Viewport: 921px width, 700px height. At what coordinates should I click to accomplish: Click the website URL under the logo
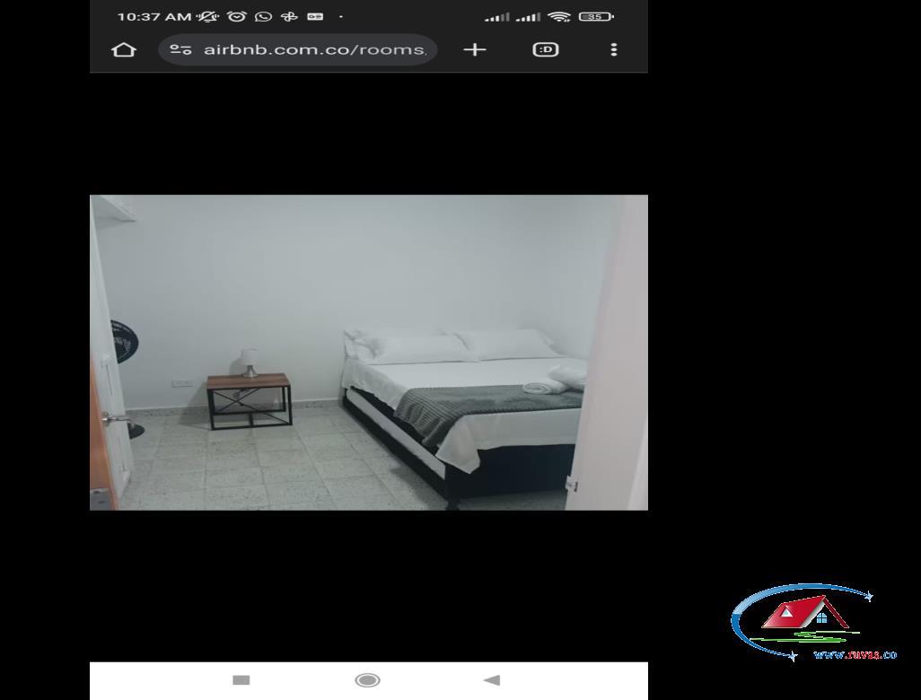pos(855,655)
